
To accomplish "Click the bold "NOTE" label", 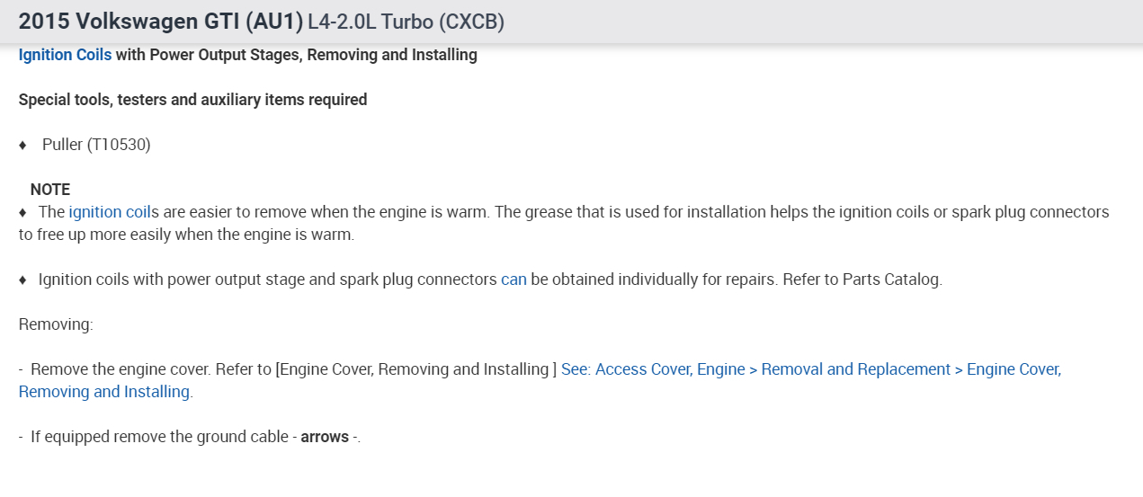I will (49, 190).
